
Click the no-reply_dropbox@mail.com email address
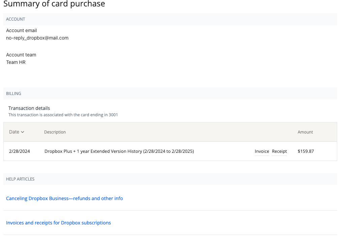pos(37,38)
